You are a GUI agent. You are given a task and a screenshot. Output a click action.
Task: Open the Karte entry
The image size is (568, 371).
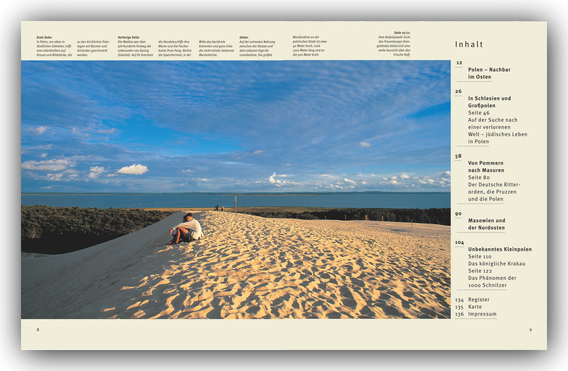(x=476, y=307)
